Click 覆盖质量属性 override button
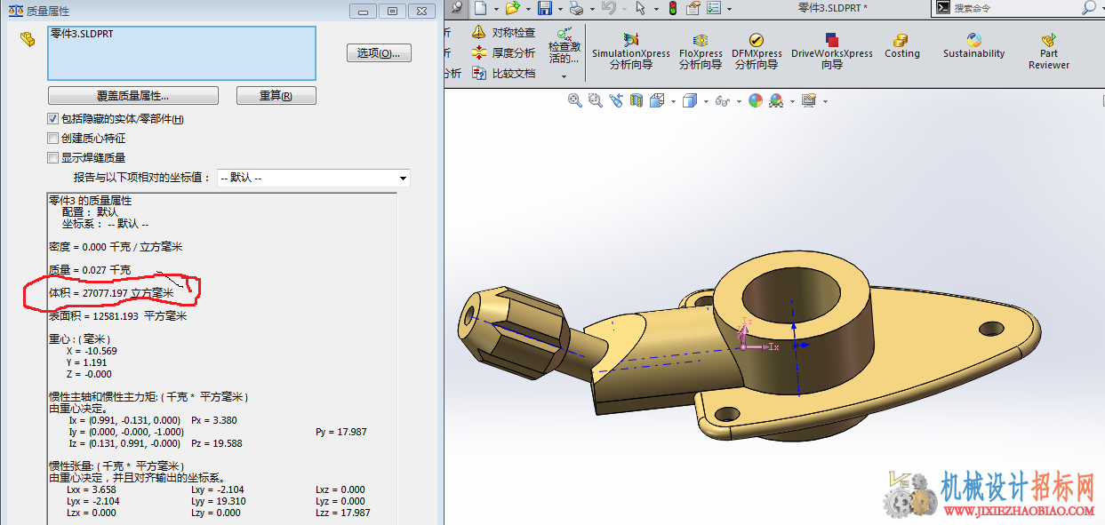The width and height of the screenshot is (1105, 525). click(x=133, y=96)
